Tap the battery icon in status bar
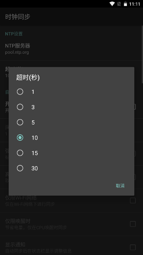143x255 pixels. pos(125,4)
